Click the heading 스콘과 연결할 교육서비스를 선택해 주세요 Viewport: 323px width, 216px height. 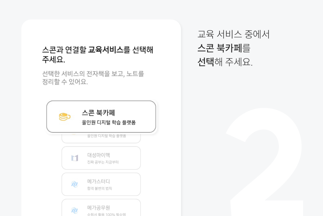(98, 55)
